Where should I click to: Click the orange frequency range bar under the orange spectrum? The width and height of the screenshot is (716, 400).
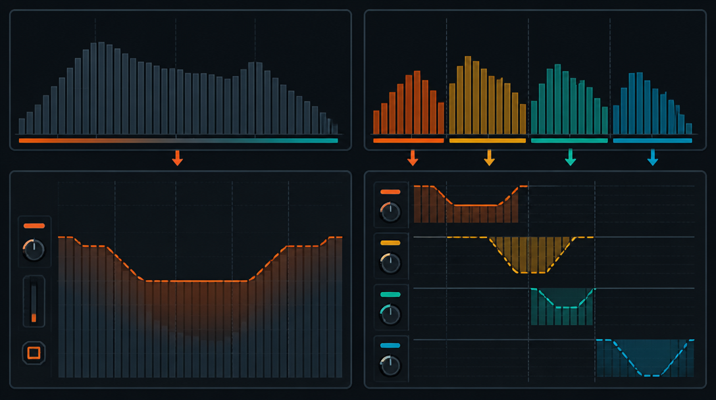pos(408,141)
